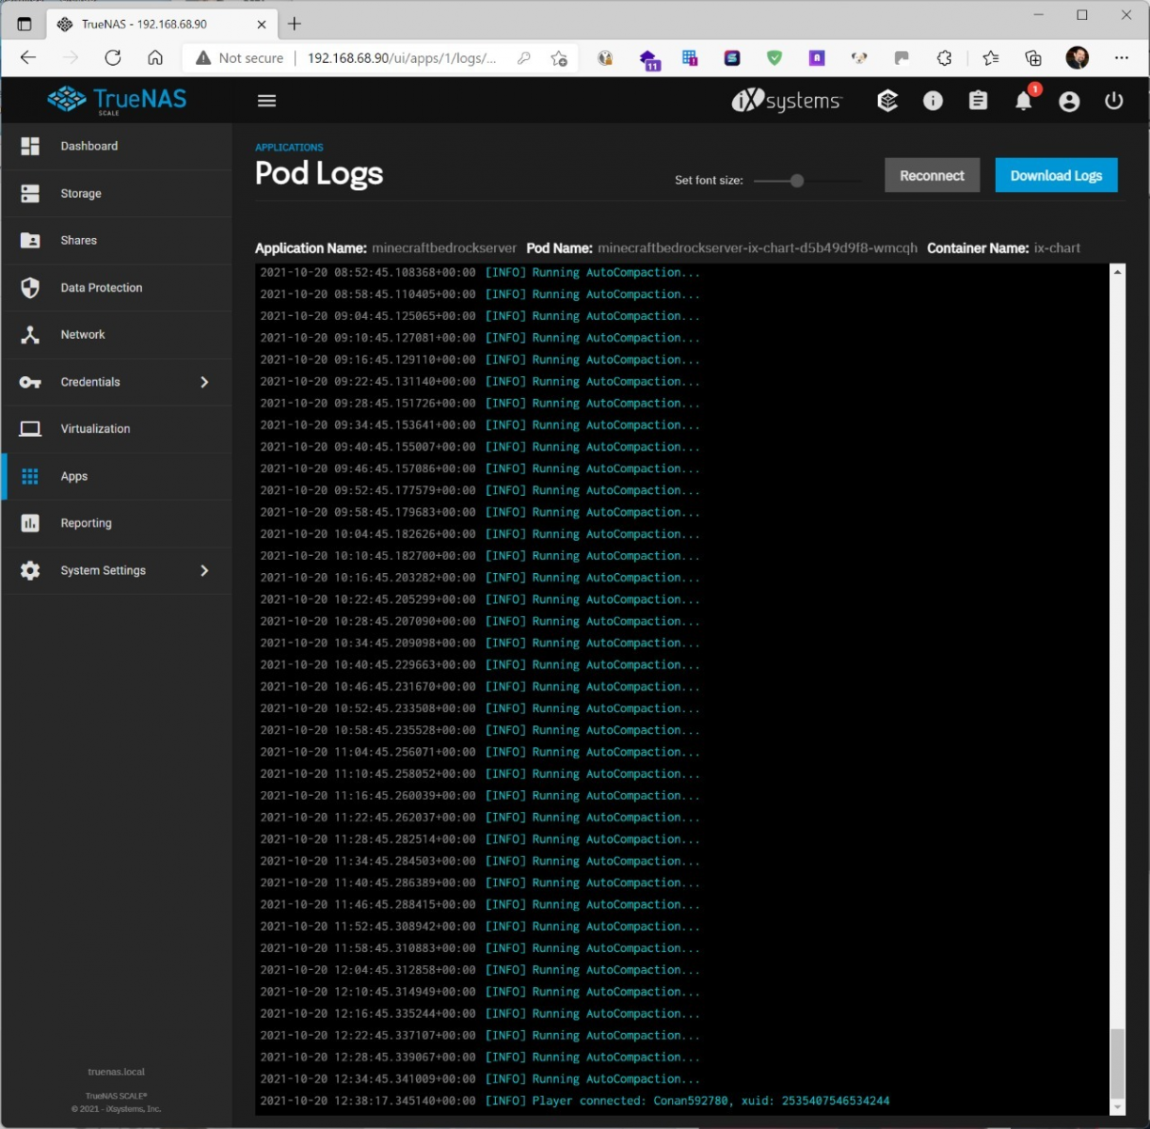Open the Collections icon in browser toolbar
Screen dimensions: 1150x1129
(1033, 58)
